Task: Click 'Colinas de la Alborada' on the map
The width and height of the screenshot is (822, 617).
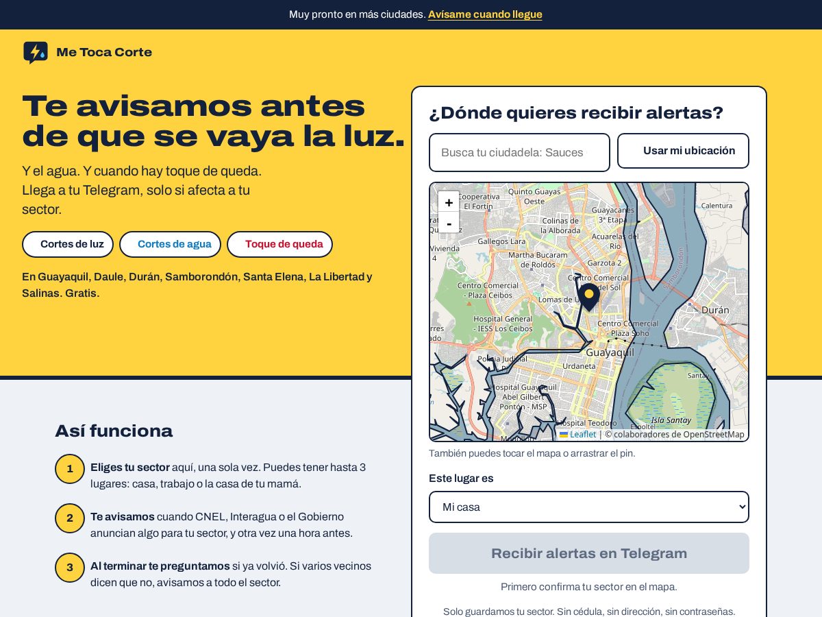Action: point(560,226)
